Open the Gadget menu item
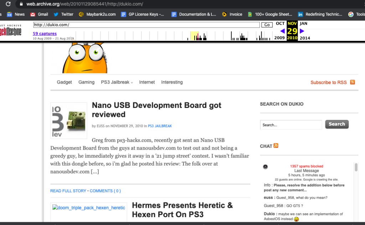This screenshot has width=365, height=225. pyautogui.click(x=64, y=82)
